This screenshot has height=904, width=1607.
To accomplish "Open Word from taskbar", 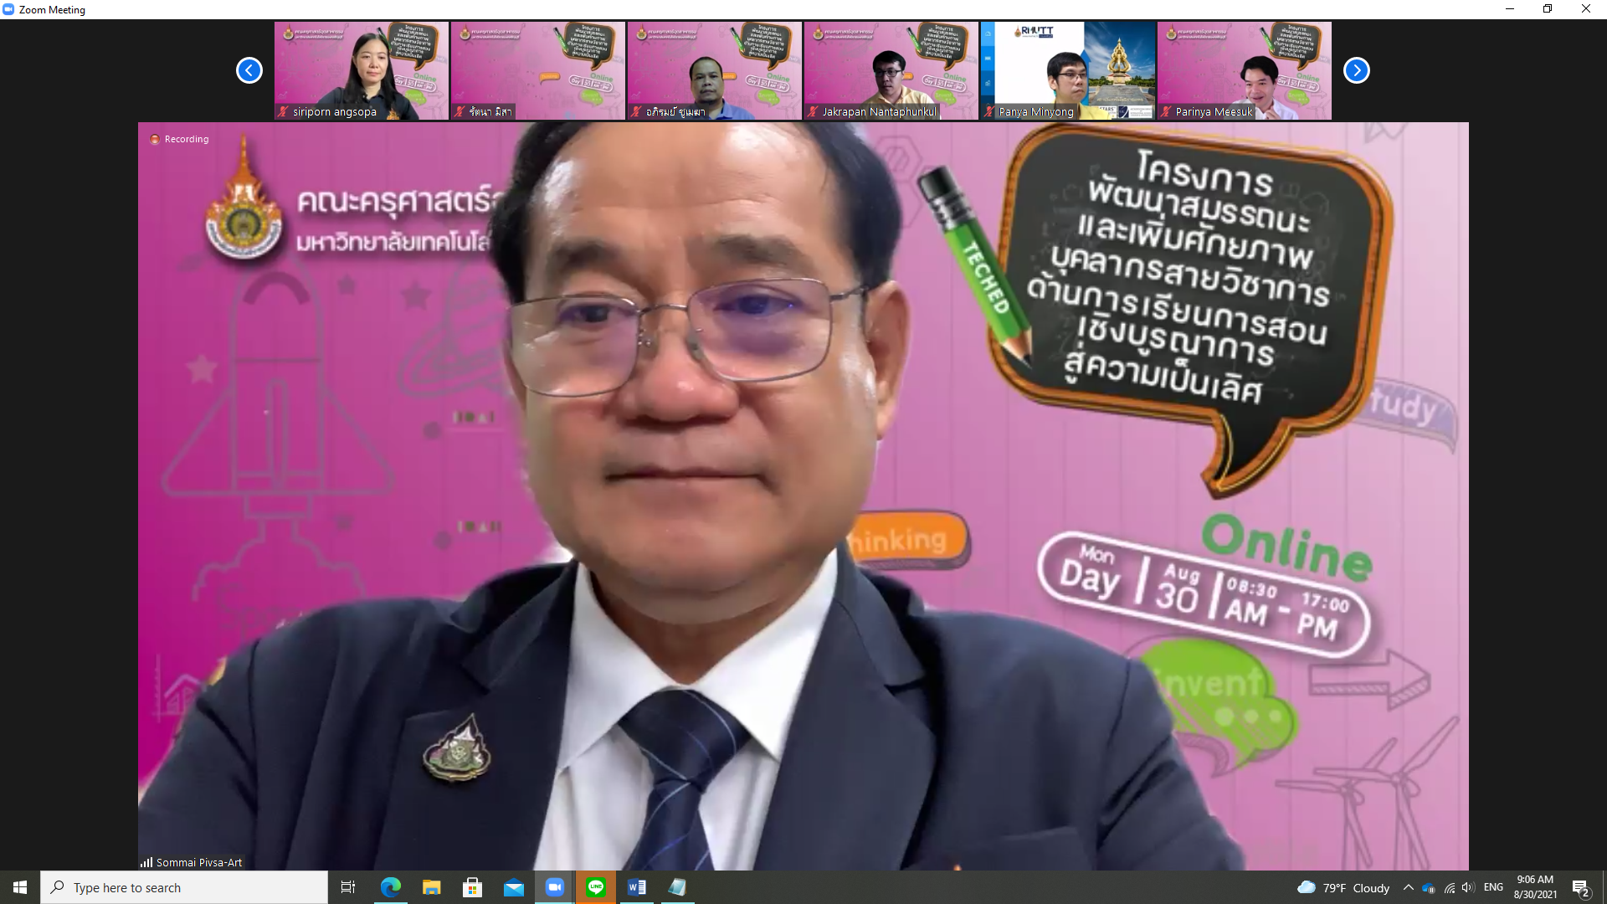I will [x=637, y=887].
